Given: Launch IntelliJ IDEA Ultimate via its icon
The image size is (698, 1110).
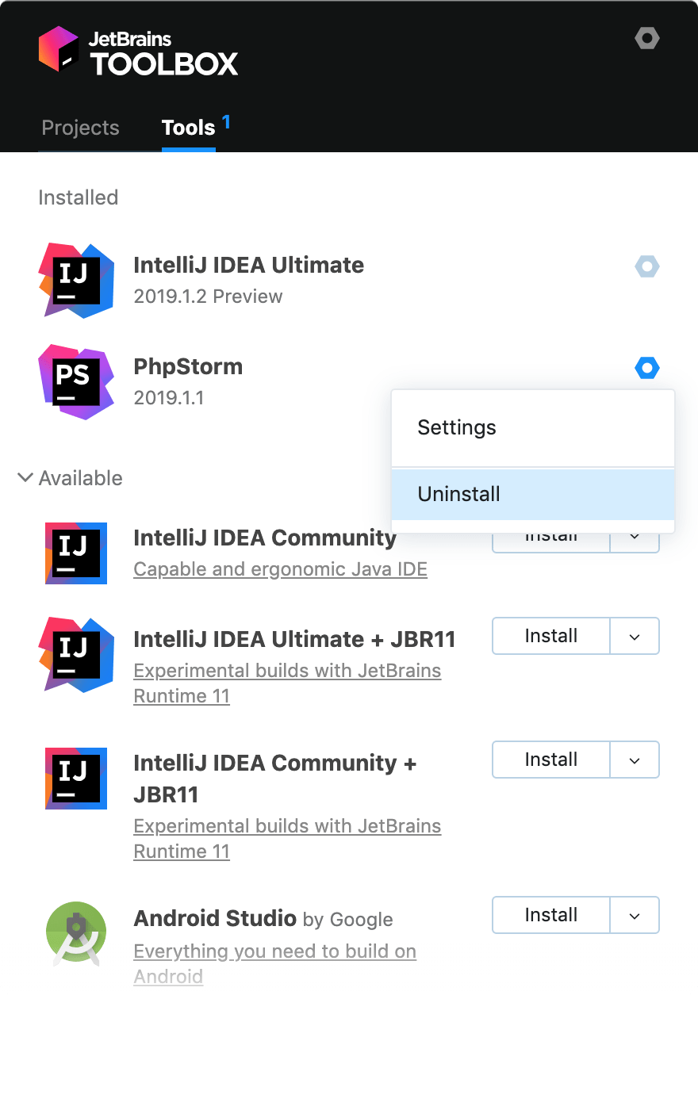Looking at the screenshot, I should click(x=76, y=281).
